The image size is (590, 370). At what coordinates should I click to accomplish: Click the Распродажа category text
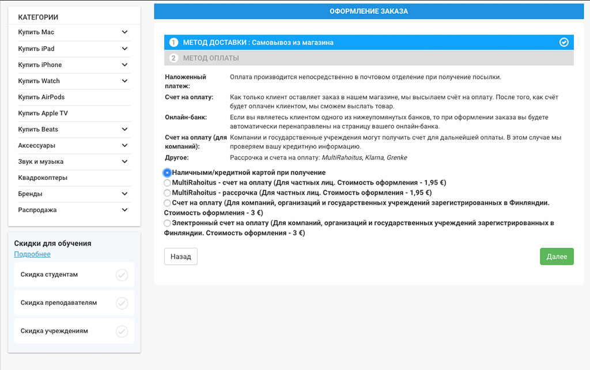point(37,210)
